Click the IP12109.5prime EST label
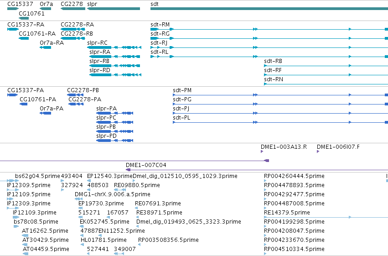This screenshot has width=388, height=256. tap(29, 194)
